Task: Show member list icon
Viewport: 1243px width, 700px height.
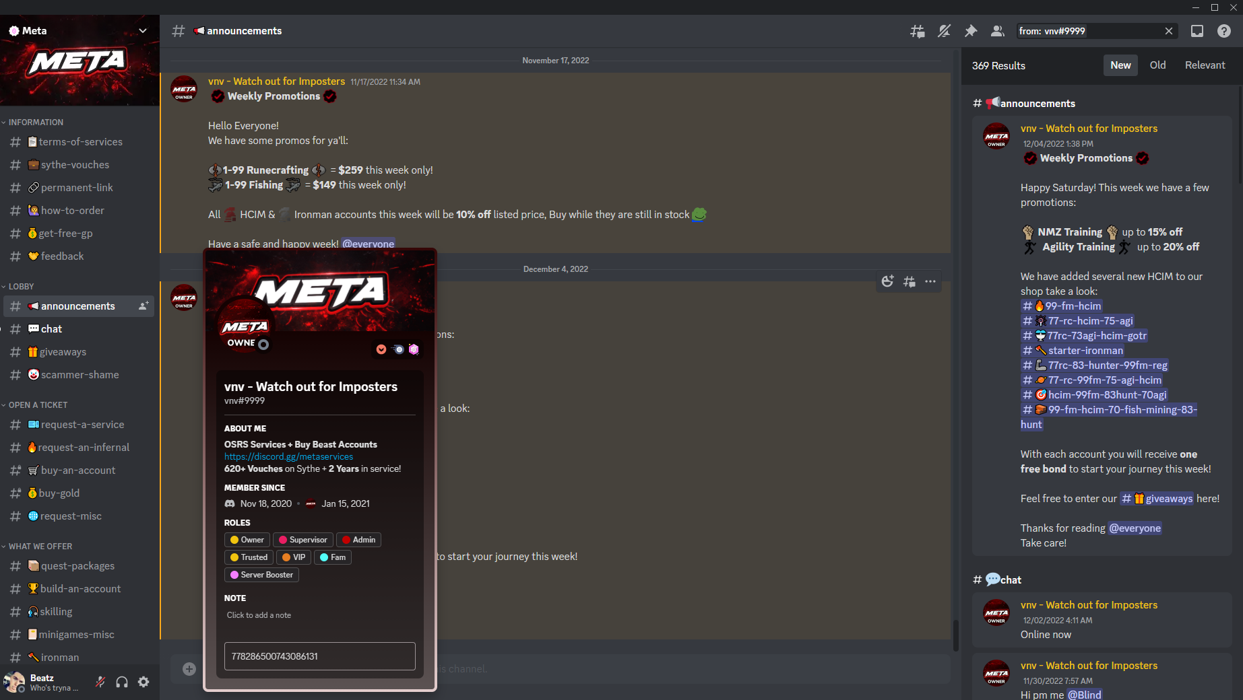Action: tap(998, 31)
